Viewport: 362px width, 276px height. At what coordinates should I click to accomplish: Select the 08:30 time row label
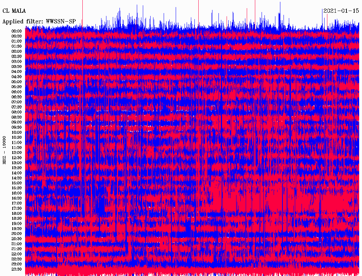pos(17,117)
